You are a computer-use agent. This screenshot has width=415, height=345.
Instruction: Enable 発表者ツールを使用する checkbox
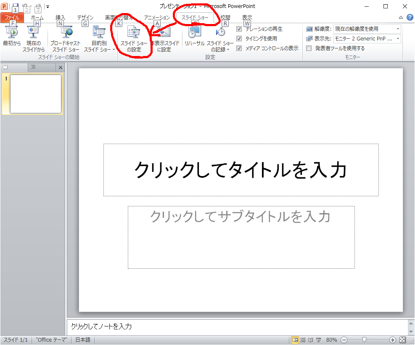[309, 48]
